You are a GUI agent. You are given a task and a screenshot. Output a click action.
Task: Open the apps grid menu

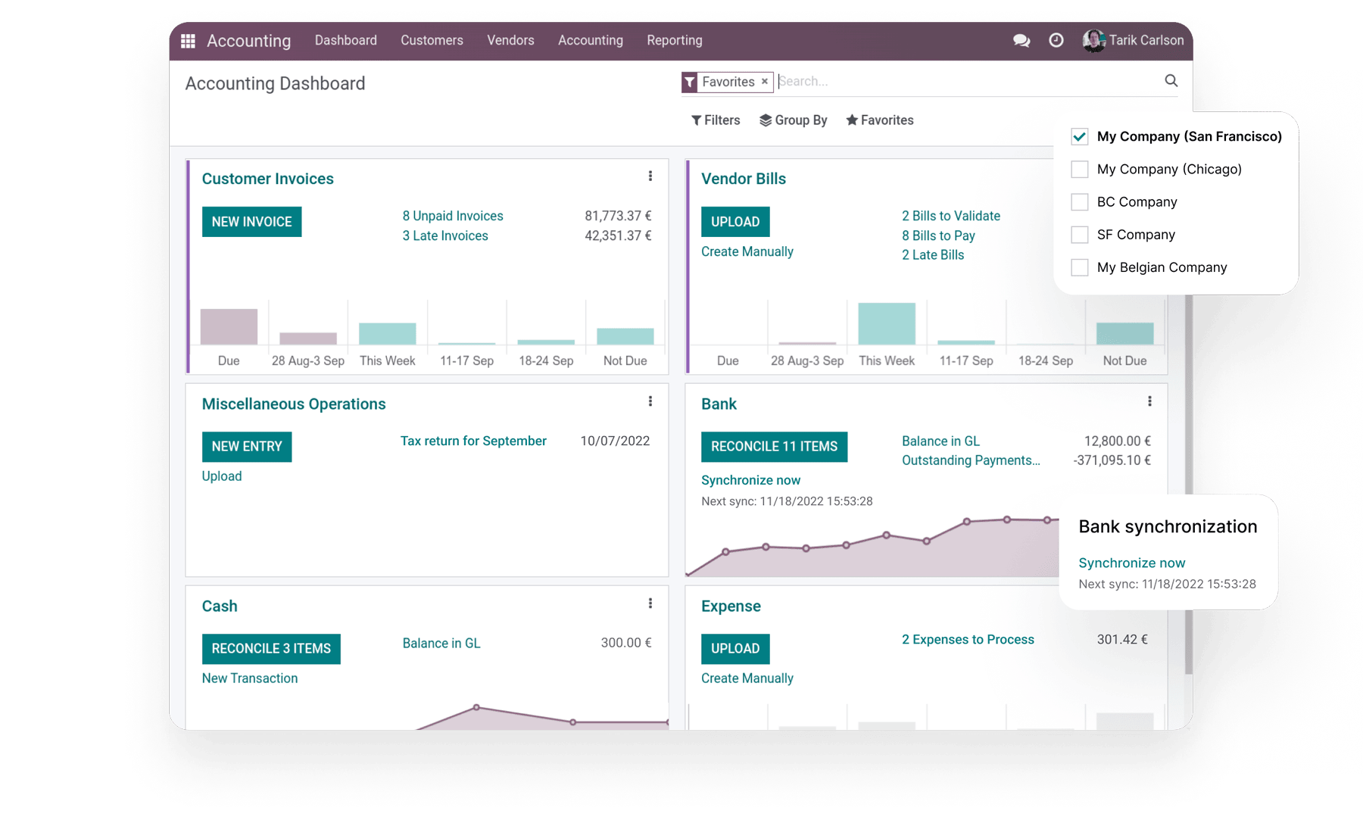(x=188, y=40)
